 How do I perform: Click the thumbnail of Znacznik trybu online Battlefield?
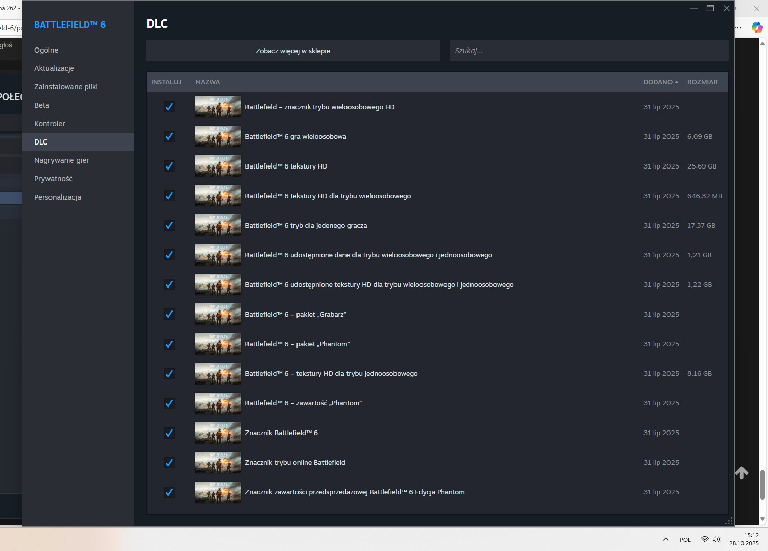(x=218, y=462)
